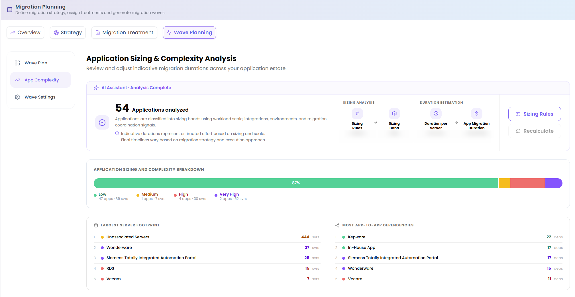
Task: Select the Wave Planning tab
Action: tap(189, 32)
